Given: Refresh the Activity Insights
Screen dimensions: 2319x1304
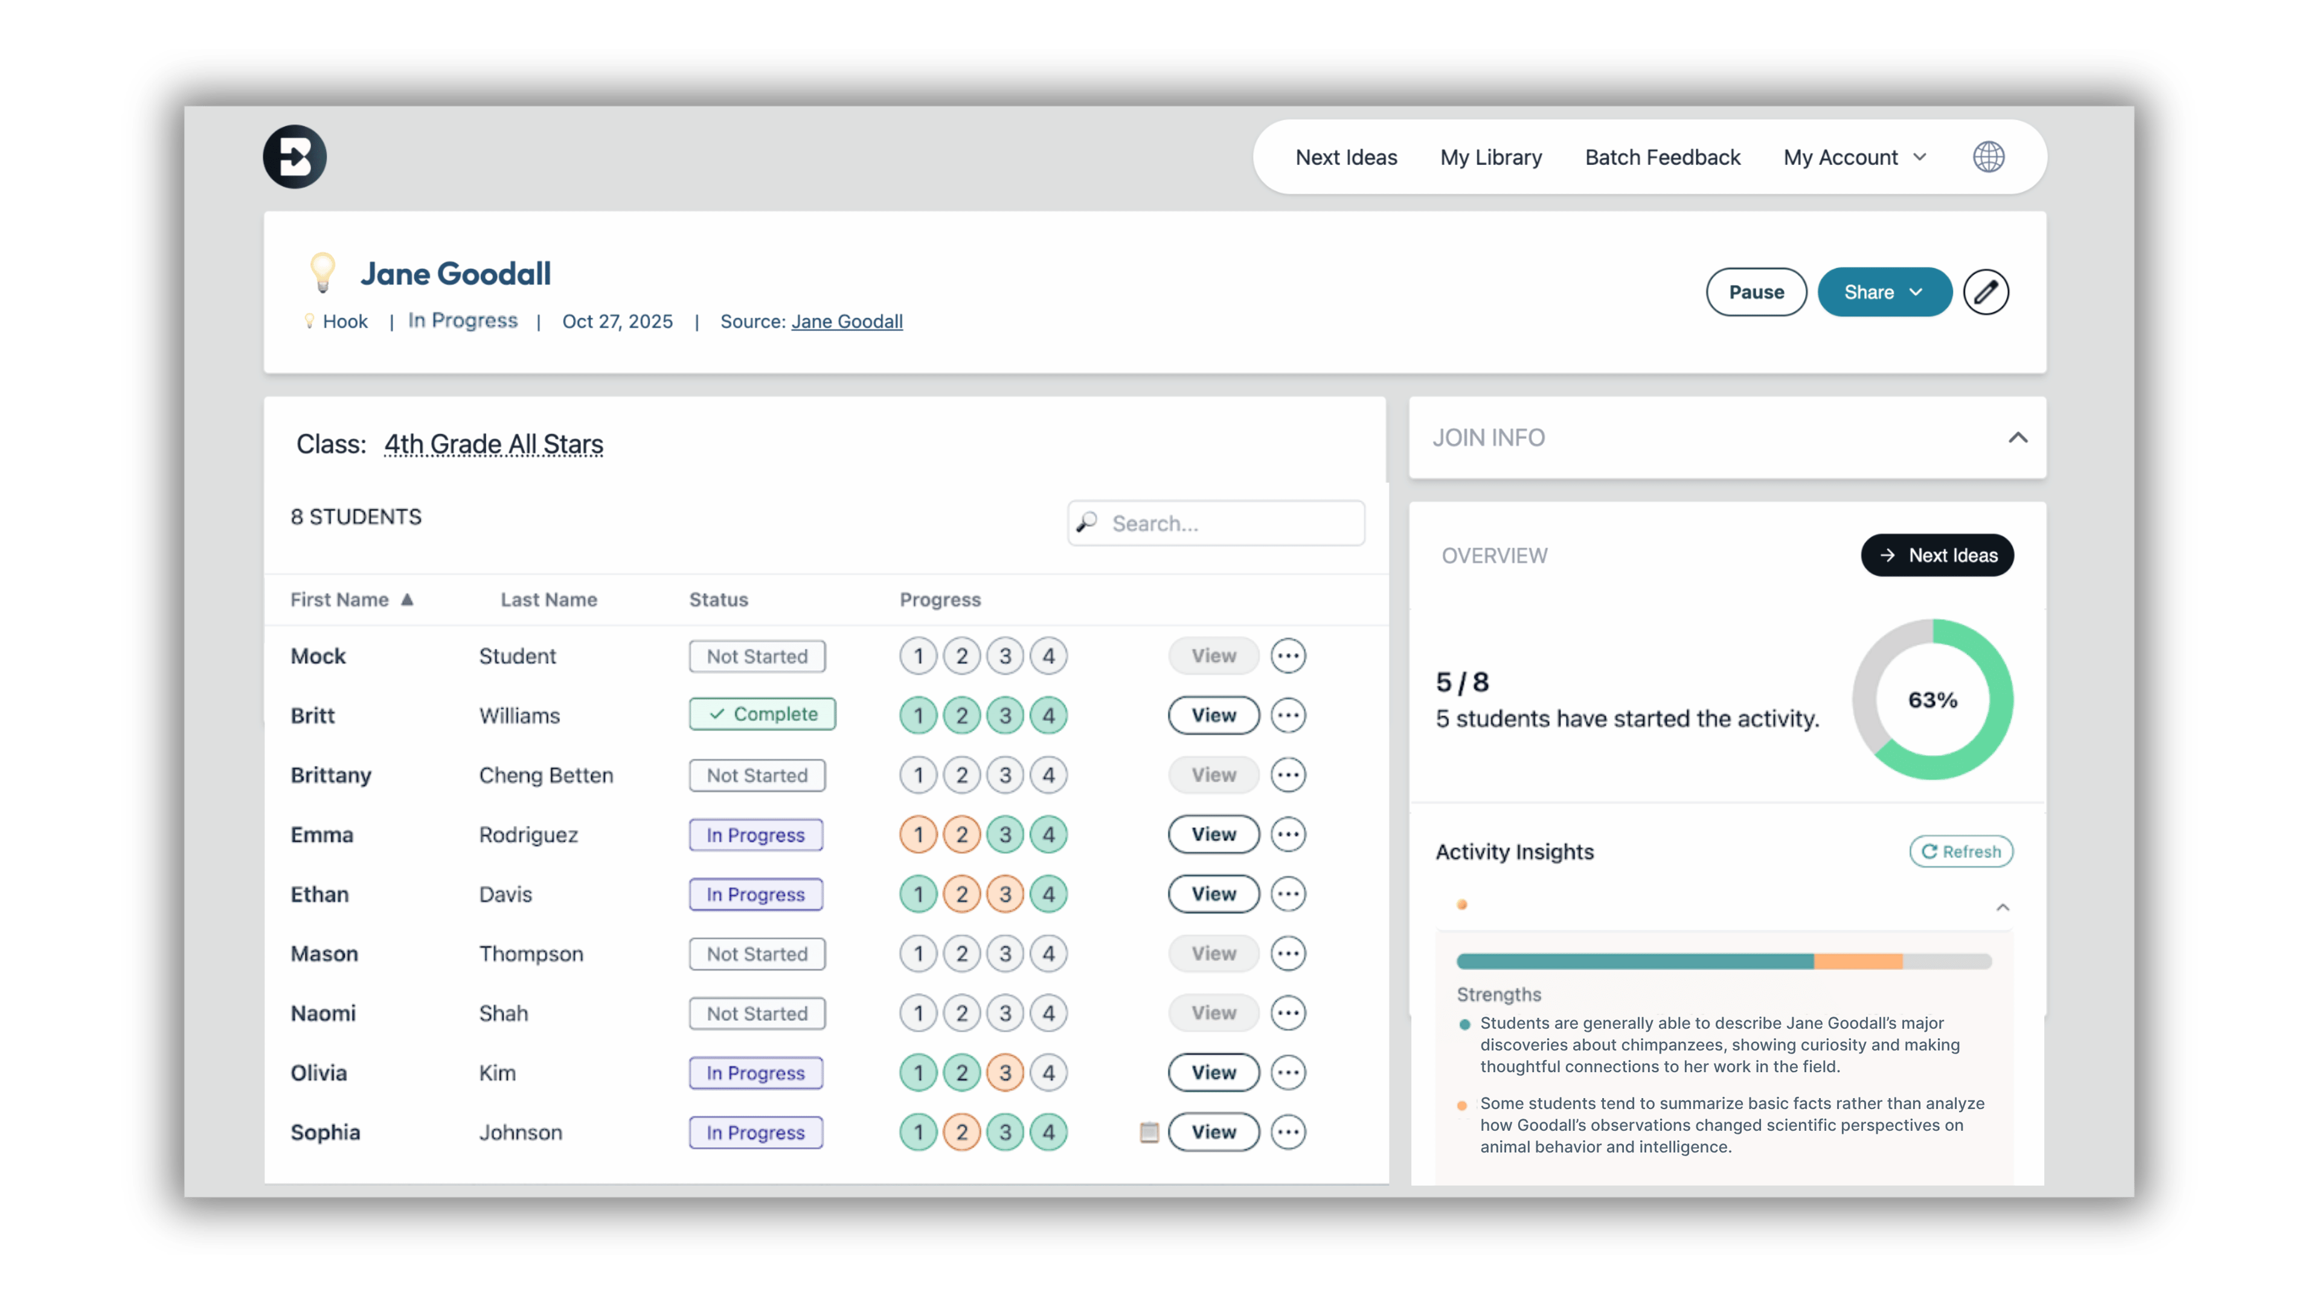Looking at the screenshot, I should [x=1961, y=851].
